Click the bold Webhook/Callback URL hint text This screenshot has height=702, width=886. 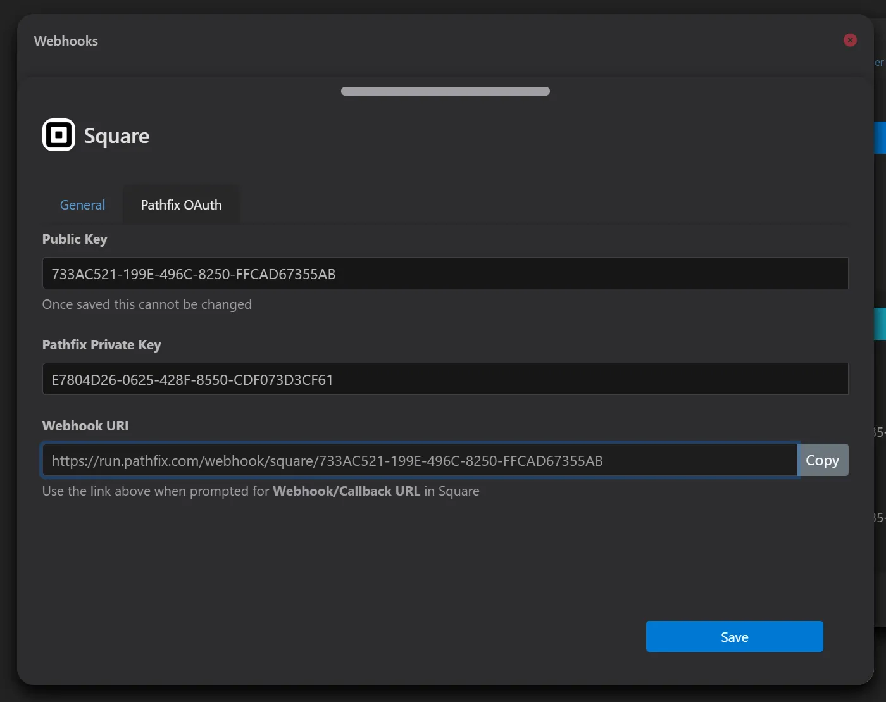click(346, 491)
